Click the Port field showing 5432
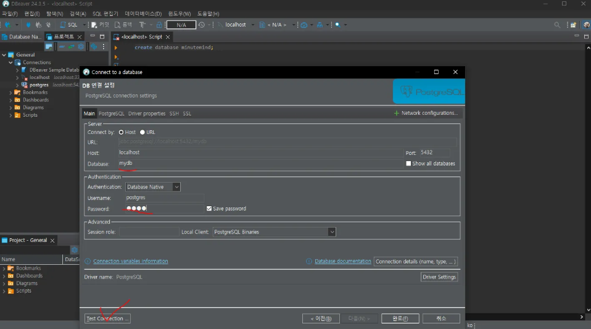The image size is (591, 329). (x=434, y=152)
